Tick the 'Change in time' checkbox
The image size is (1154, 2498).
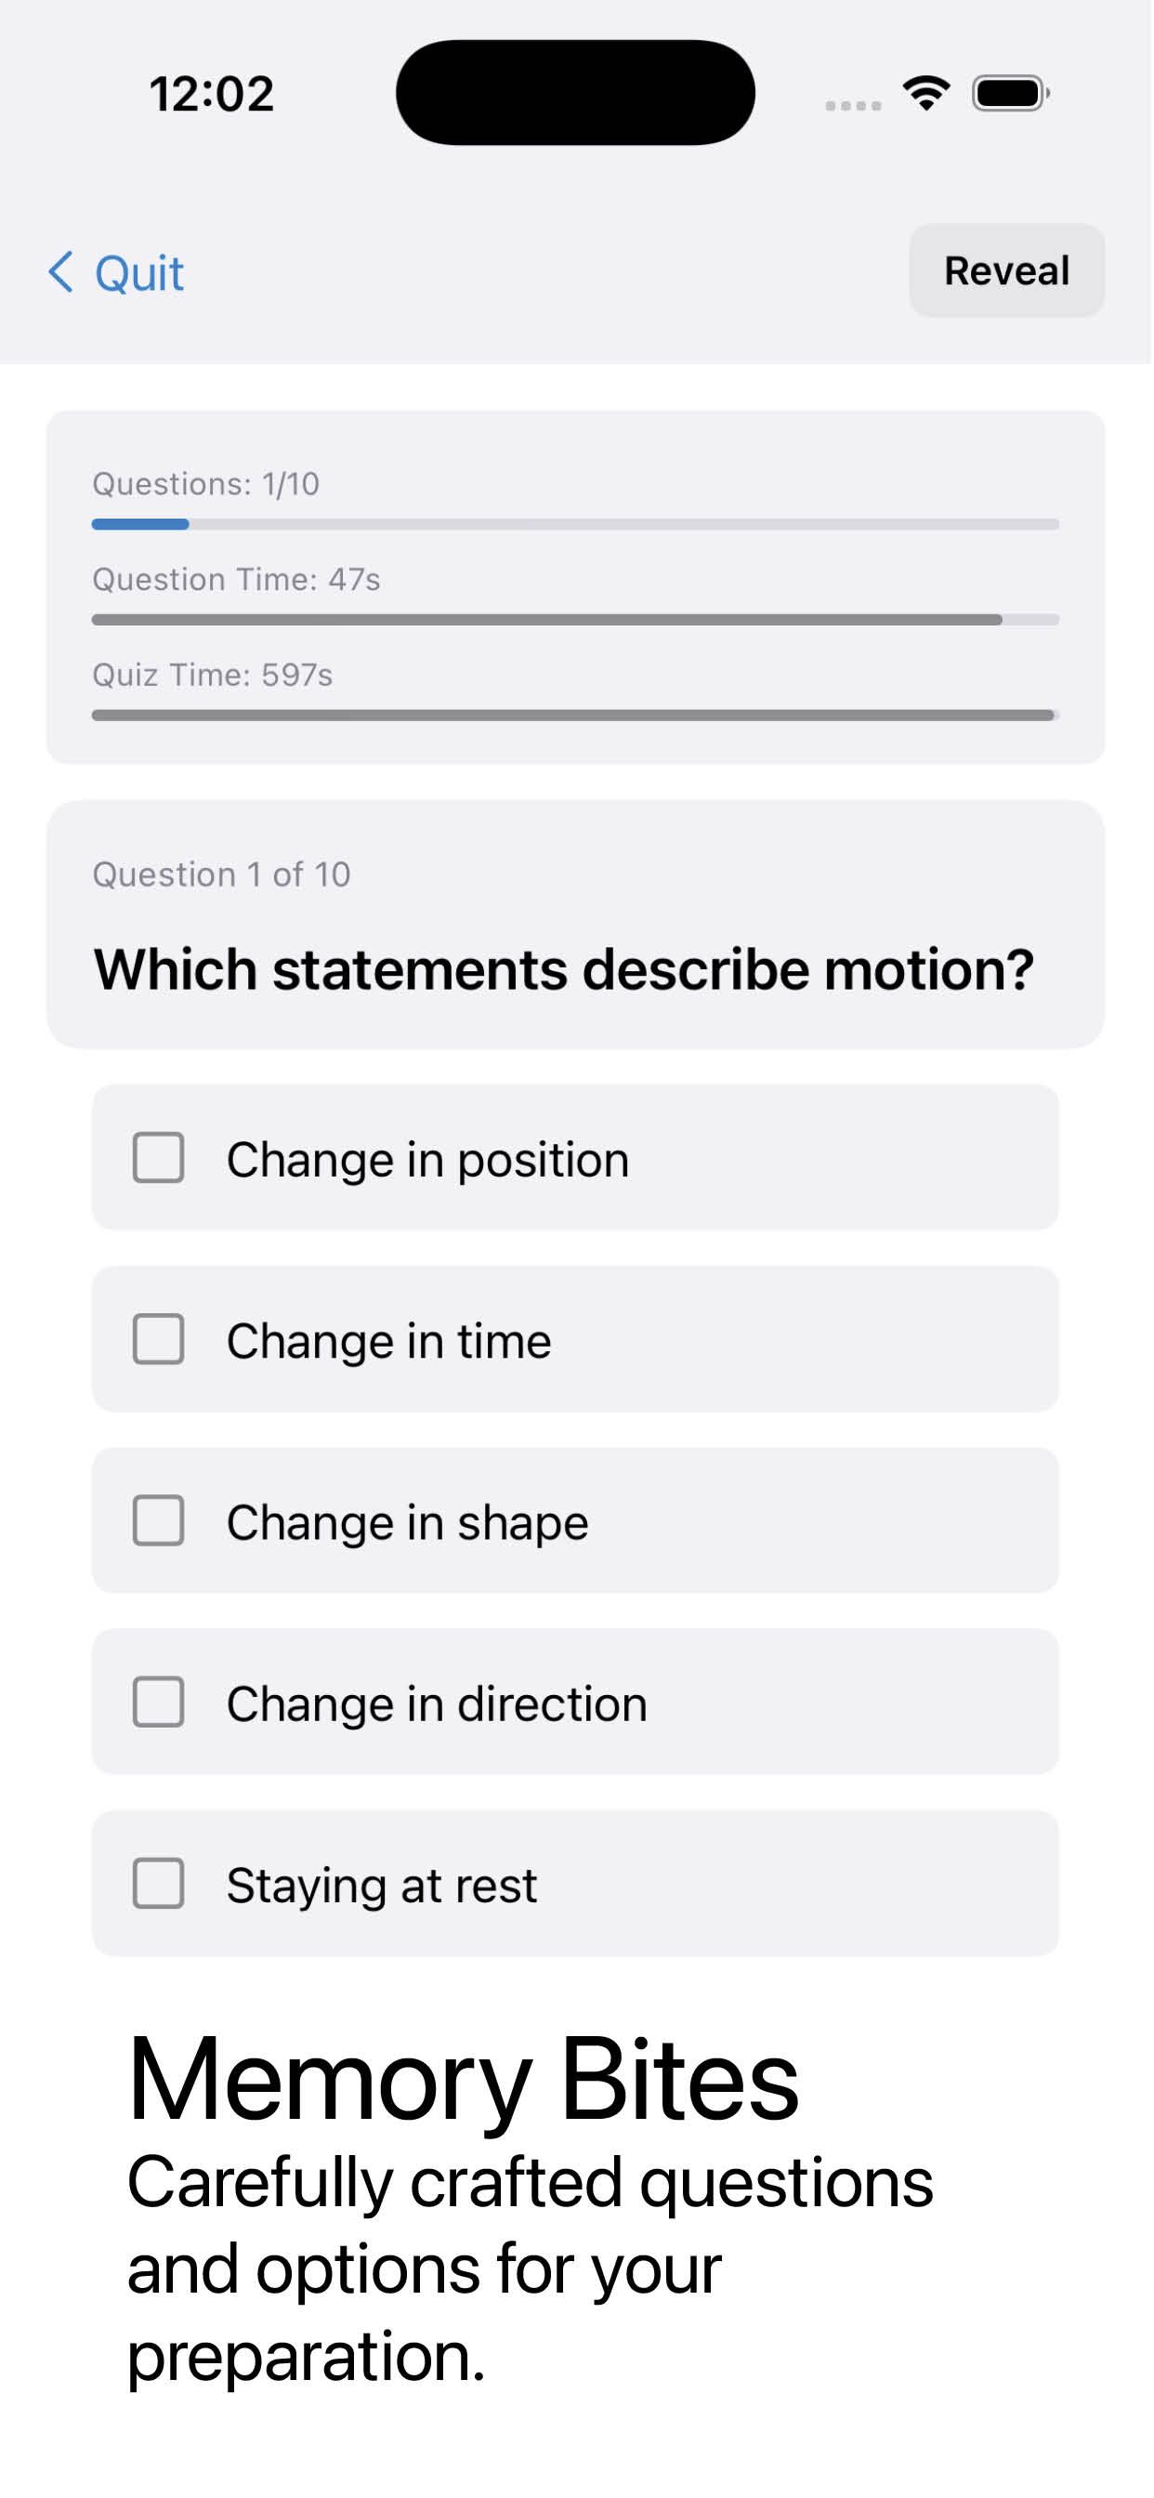tap(158, 1339)
